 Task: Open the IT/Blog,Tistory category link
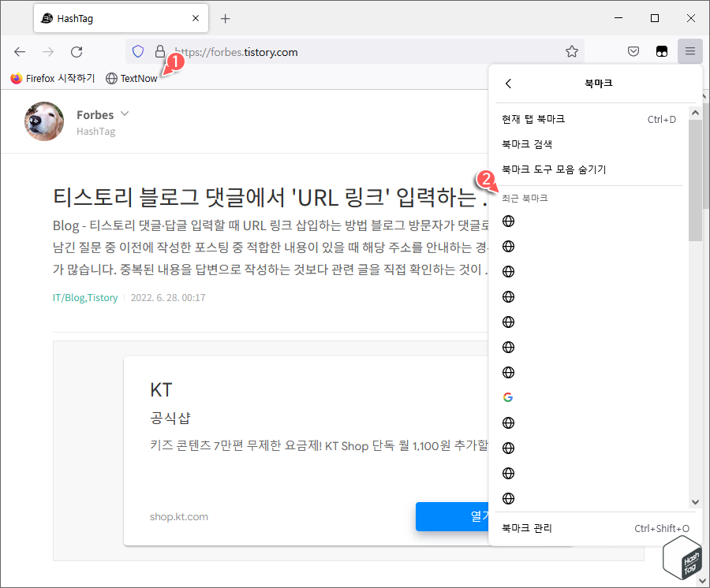(x=85, y=298)
